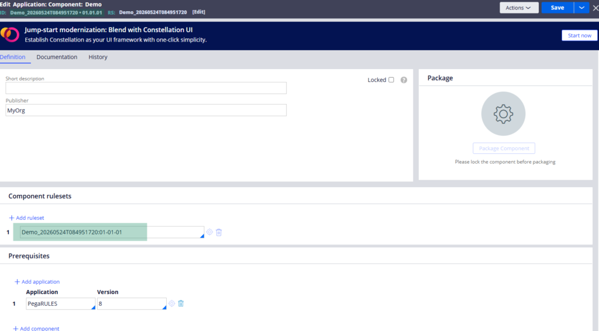Image resolution: width=599 pixels, height=331 pixels.
Task: Click the Demo_20260524T084951720:01-01-01 ruleset field
Action: pos(112,232)
